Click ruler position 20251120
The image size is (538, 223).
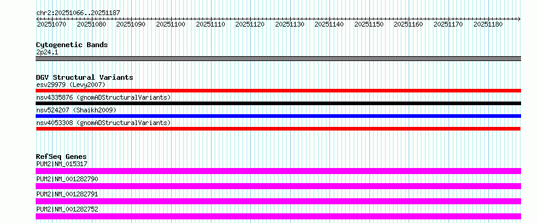250,24
